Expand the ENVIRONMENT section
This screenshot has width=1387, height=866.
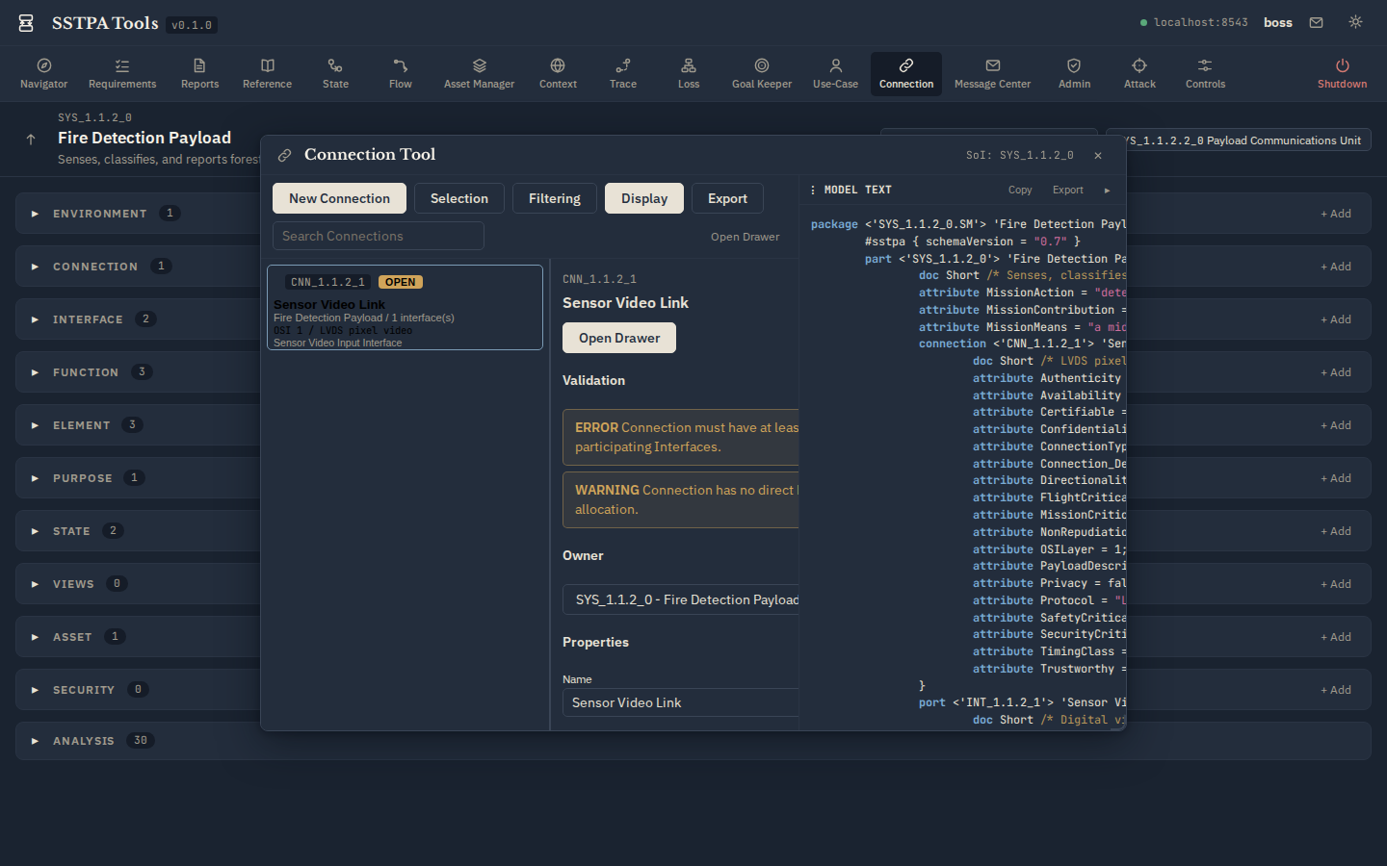click(x=35, y=214)
